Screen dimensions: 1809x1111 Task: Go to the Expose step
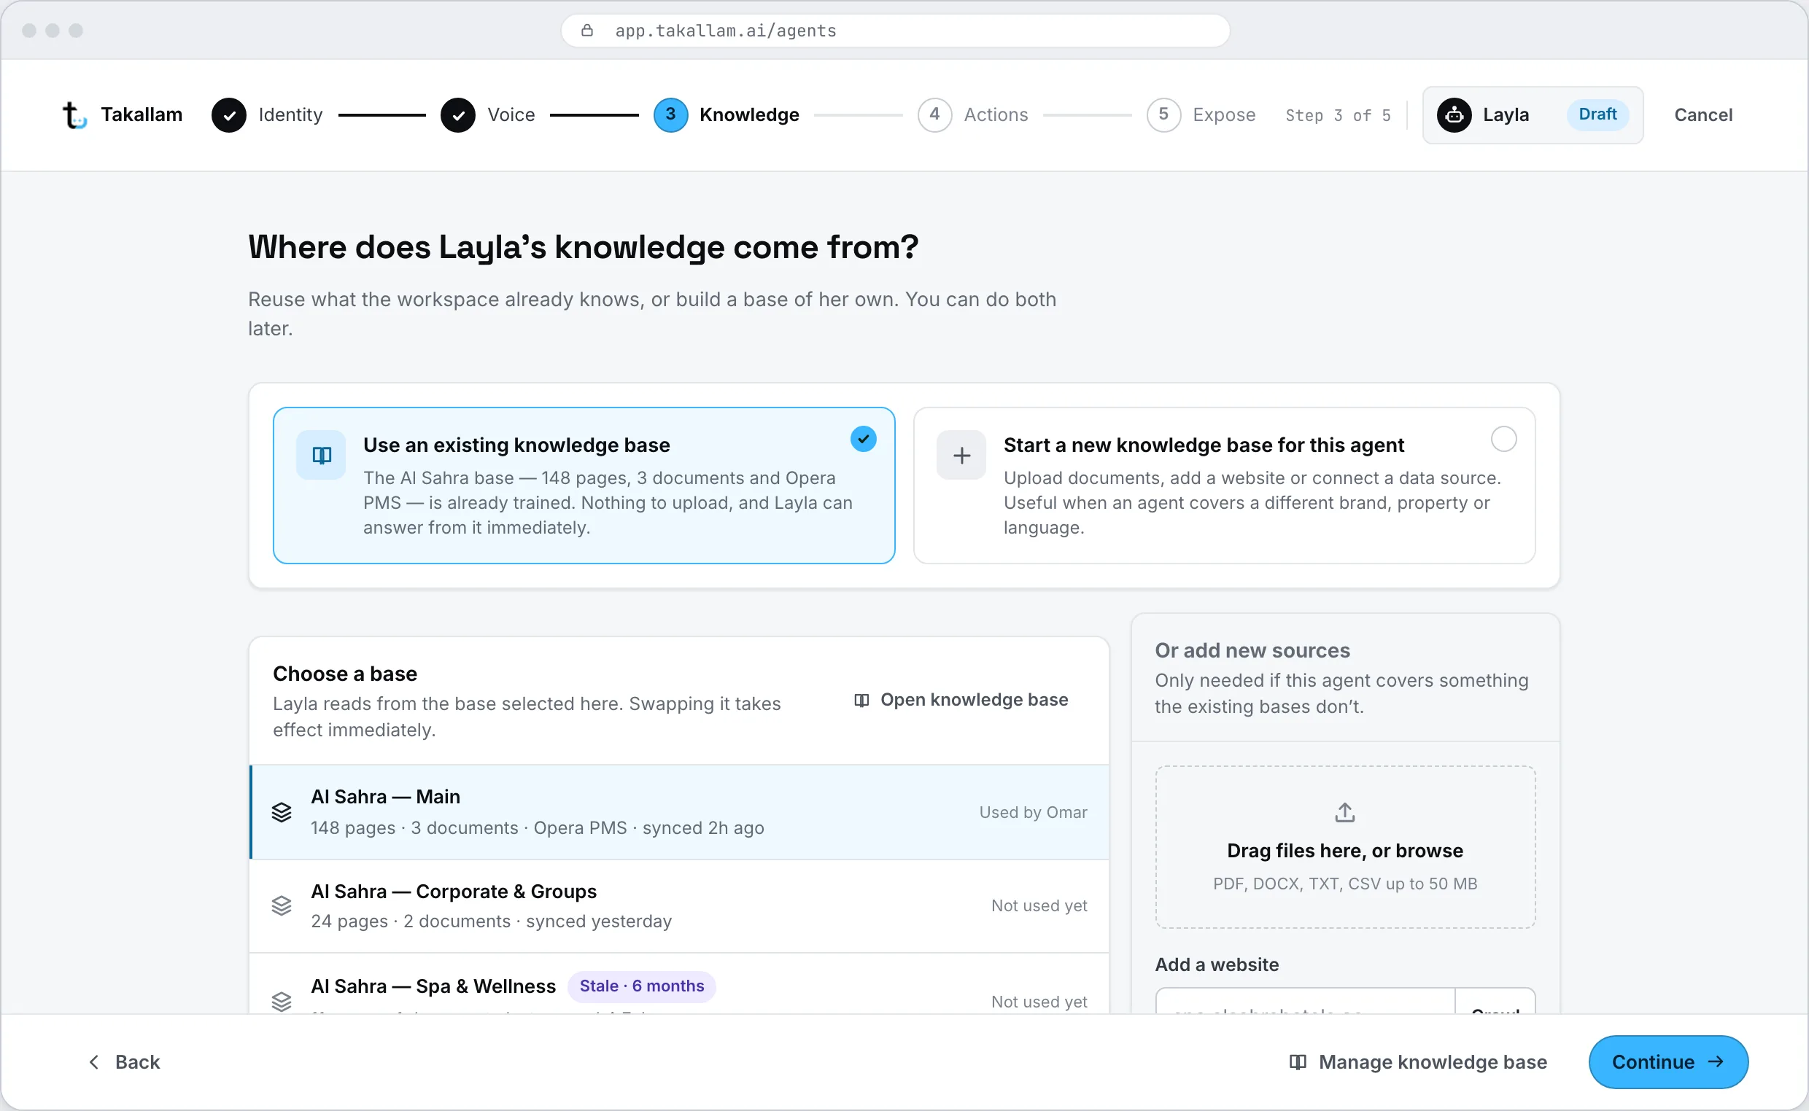(1201, 114)
